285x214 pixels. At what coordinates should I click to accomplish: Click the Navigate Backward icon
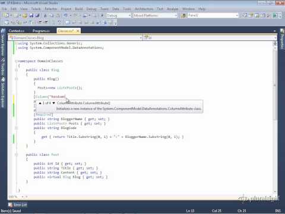point(85,15)
